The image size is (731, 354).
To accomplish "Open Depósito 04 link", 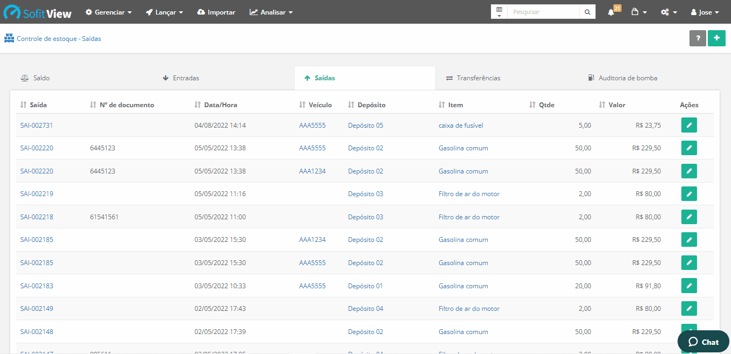I will 365,309.
